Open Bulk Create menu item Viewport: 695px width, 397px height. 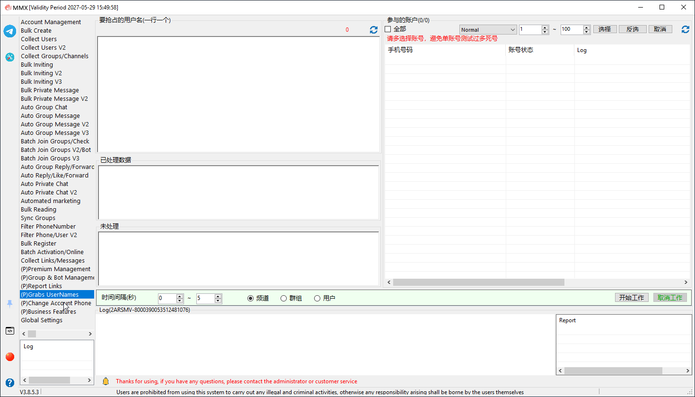point(36,31)
